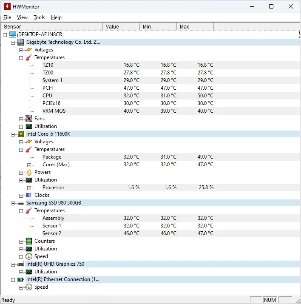The image size is (301, 304).
Task: Open the File menu
Action: [7, 17]
